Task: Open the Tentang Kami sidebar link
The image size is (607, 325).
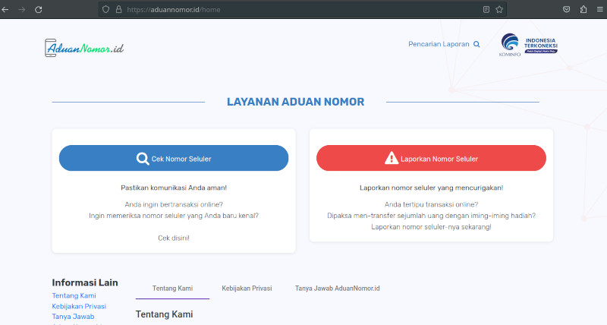Action: [x=74, y=295]
